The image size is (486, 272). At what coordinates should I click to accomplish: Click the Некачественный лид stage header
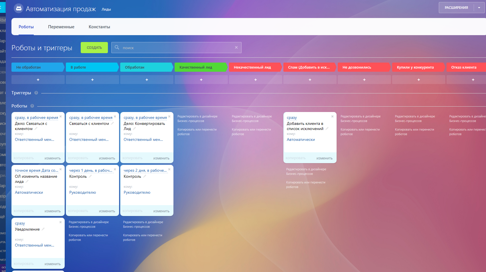pyautogui.click(x=255, y=67)
